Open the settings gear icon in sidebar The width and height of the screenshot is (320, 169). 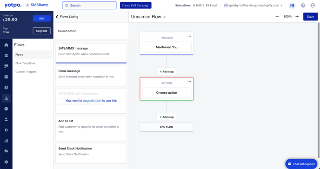6,162
